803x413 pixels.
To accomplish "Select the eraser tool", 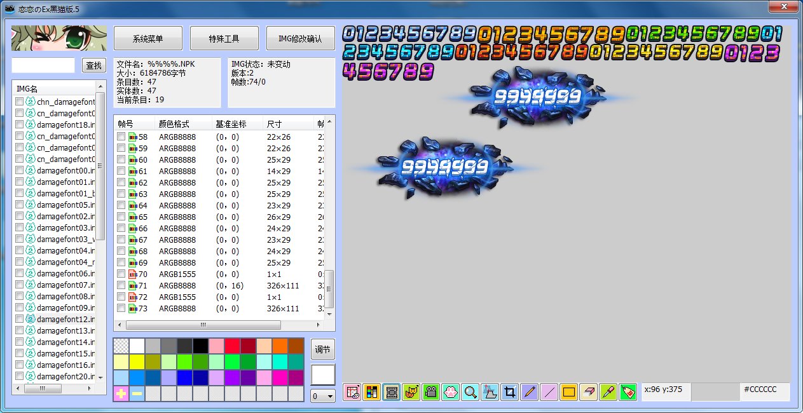I will [589, 392].
